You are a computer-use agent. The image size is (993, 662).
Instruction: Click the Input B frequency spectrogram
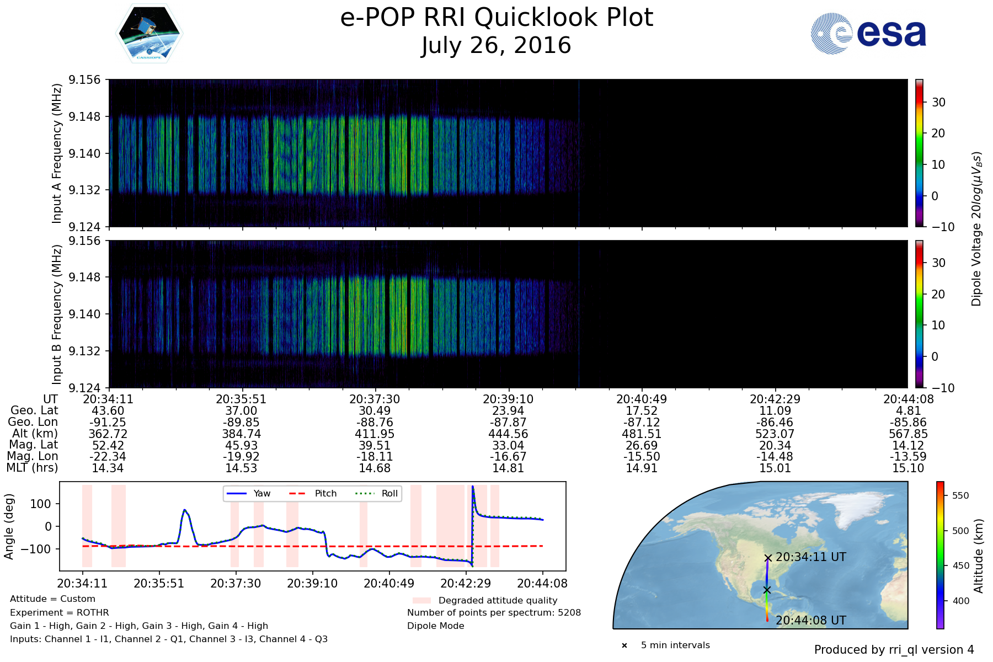click(508, 314)
